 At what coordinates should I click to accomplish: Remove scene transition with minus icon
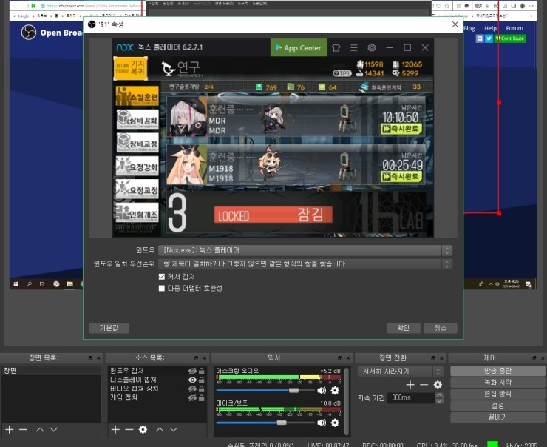coord(424,385)
